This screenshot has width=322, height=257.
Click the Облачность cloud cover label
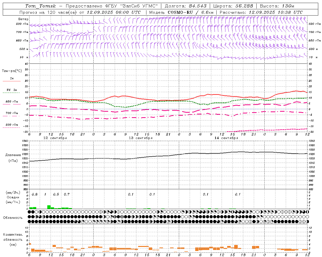point(13,218)
